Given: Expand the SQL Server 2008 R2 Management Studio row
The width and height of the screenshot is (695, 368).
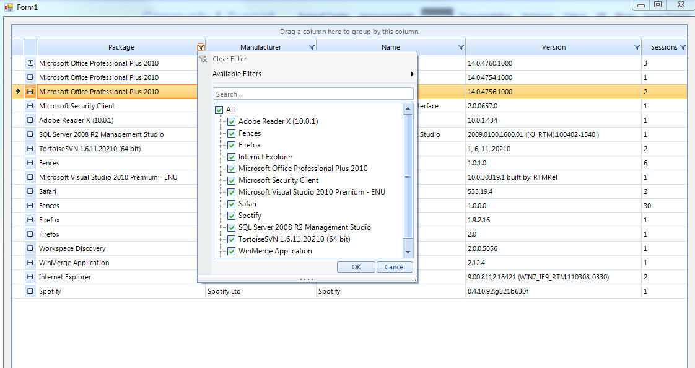Looking at the screenshot, I should pyautogui.click(x=30, y=134).
